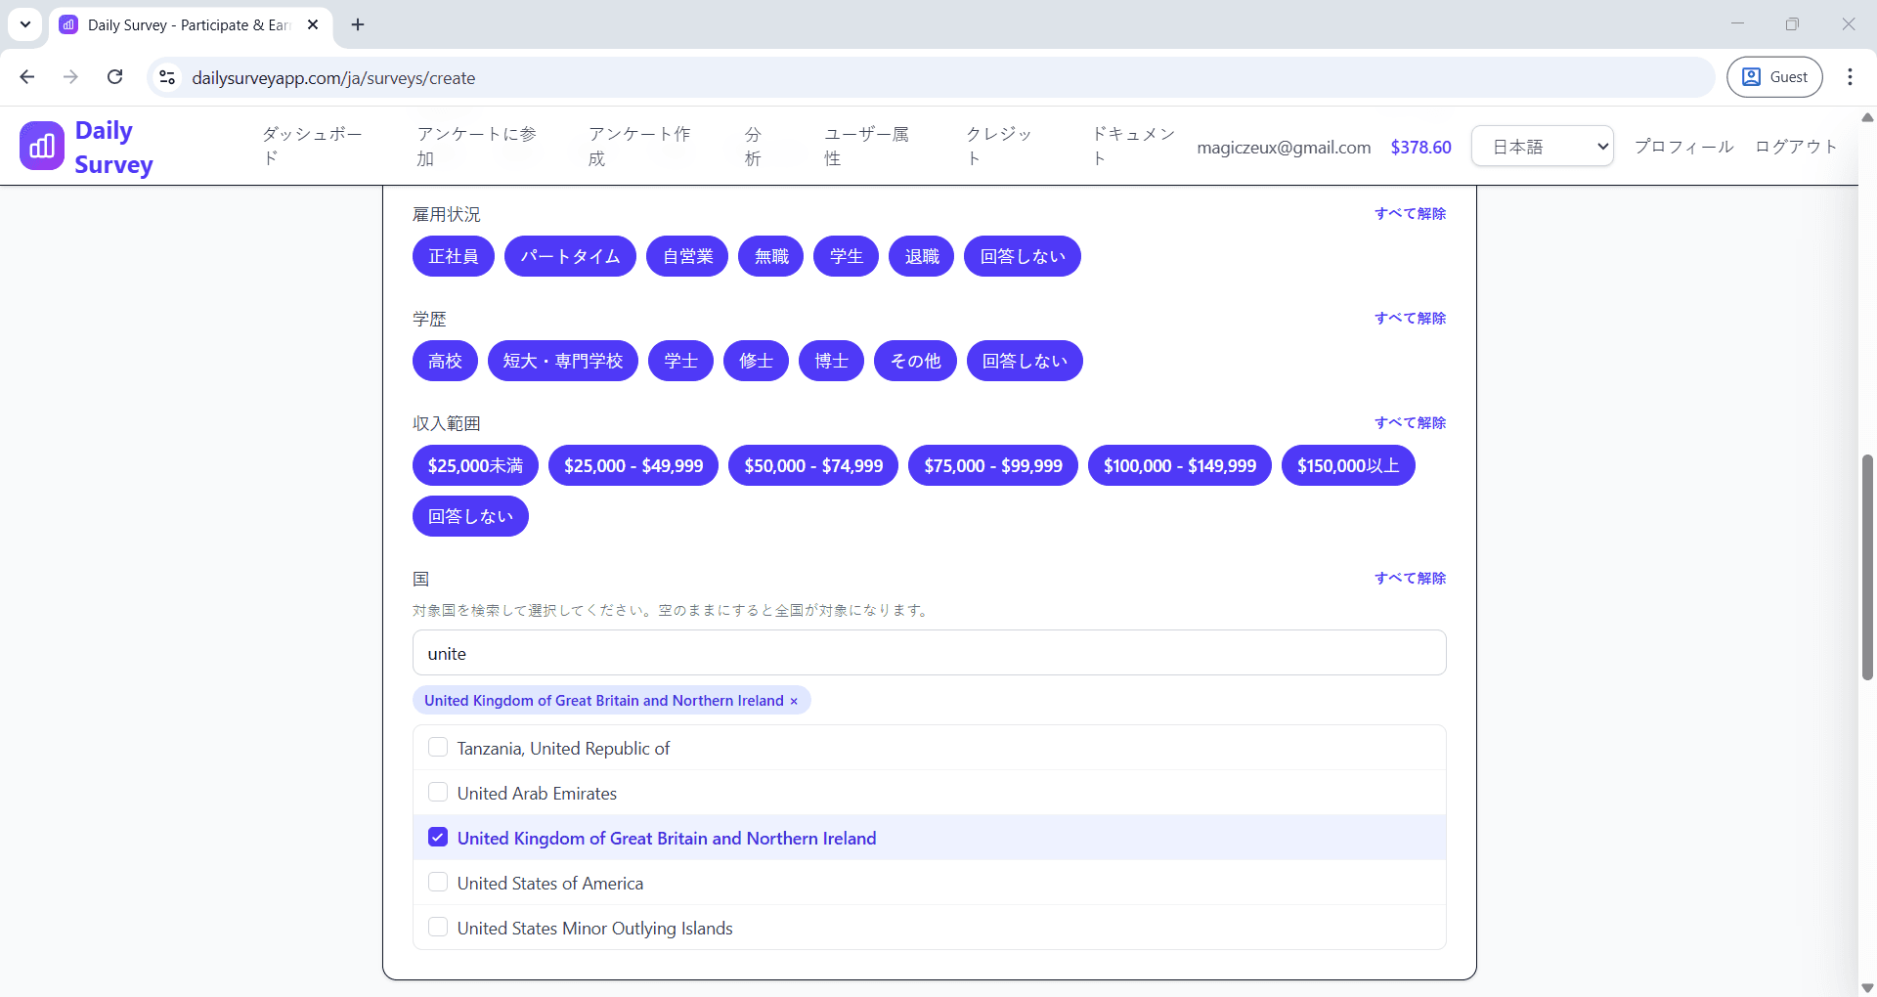
Task: Open the site permissions icon in address bar
Action: [166, 78]
